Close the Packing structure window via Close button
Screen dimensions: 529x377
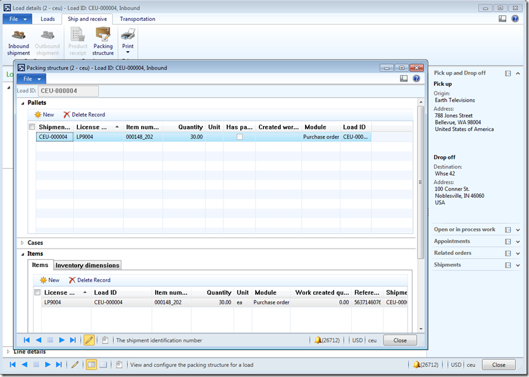point(399,340)
